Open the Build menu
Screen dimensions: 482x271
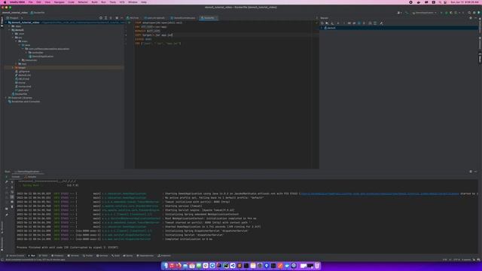click(x=94, y=2)
